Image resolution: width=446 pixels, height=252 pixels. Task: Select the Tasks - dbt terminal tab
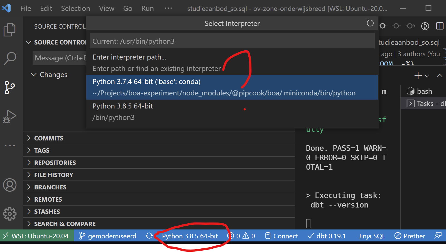[x=425, y=103]
